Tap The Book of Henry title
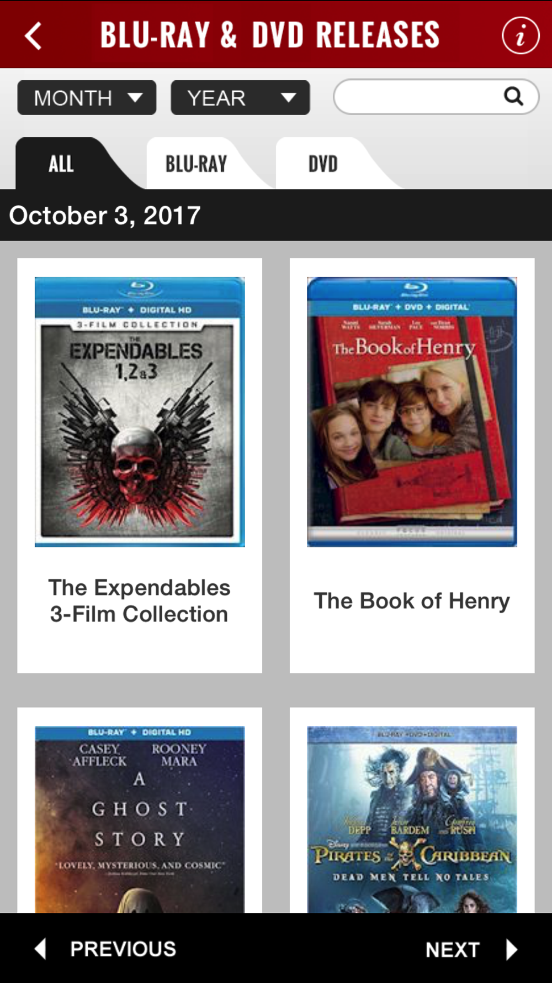The width and height of the screenshot is (552, 983). [x=412, y=601]
